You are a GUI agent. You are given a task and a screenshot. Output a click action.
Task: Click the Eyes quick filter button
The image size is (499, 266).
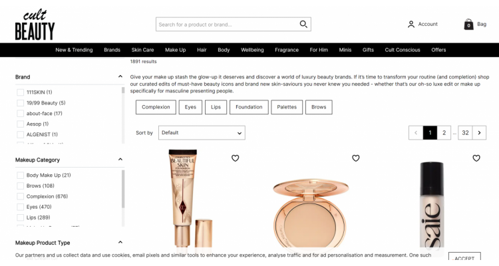(190, 107)
